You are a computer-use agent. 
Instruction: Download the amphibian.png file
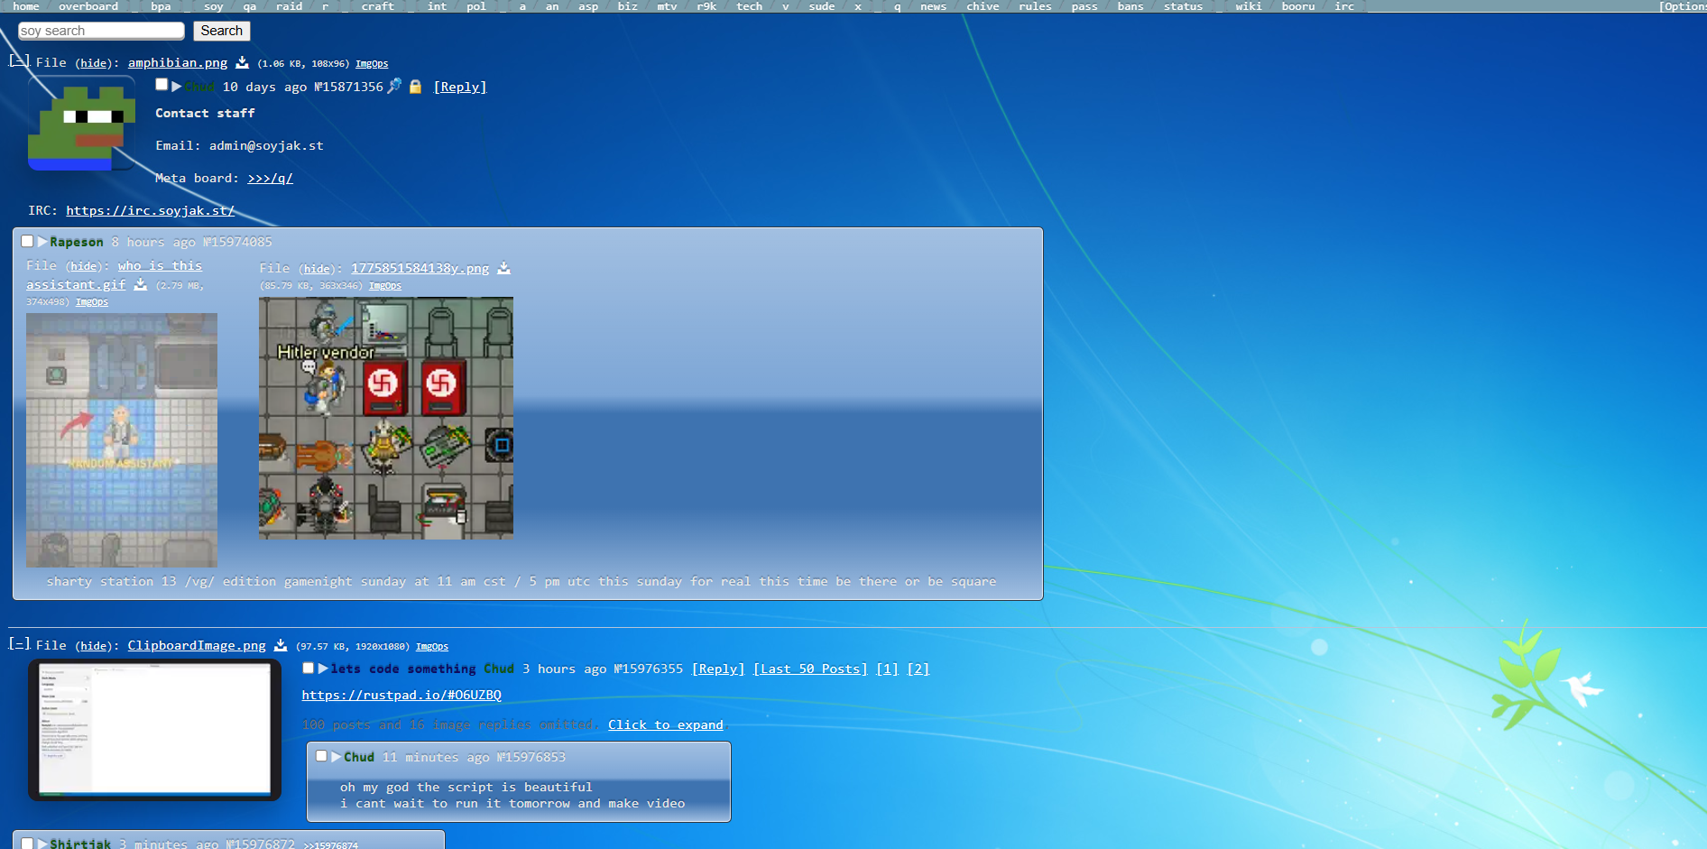click(x=242, y=63)
